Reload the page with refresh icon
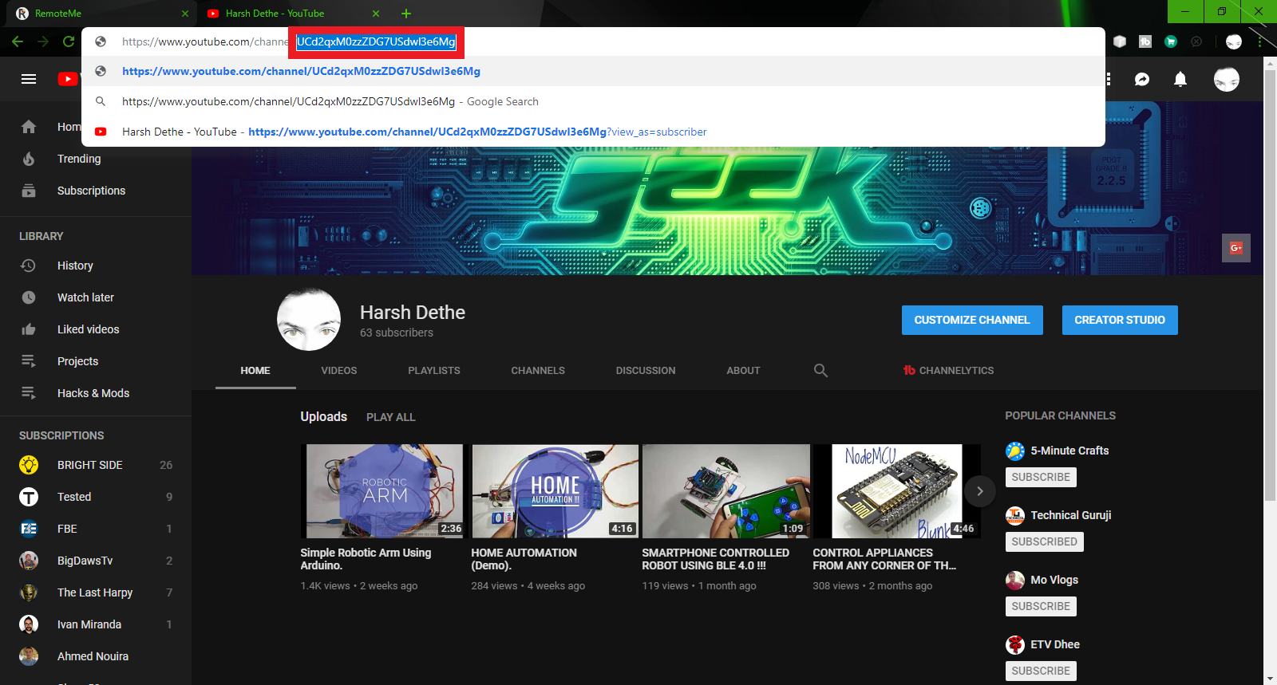 (x=69, y=41)
